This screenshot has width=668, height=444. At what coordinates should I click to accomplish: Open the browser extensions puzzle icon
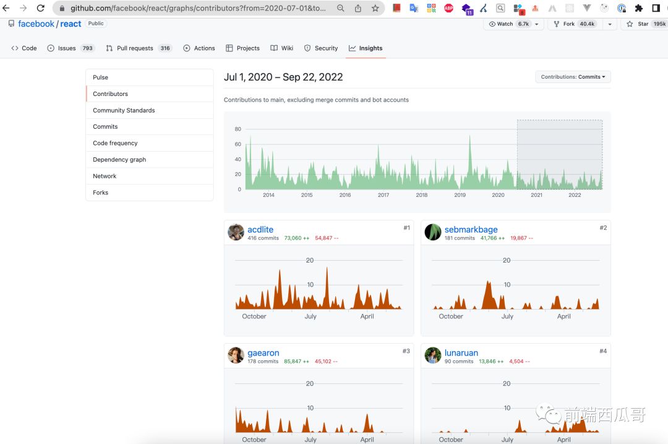pos(639,8)
